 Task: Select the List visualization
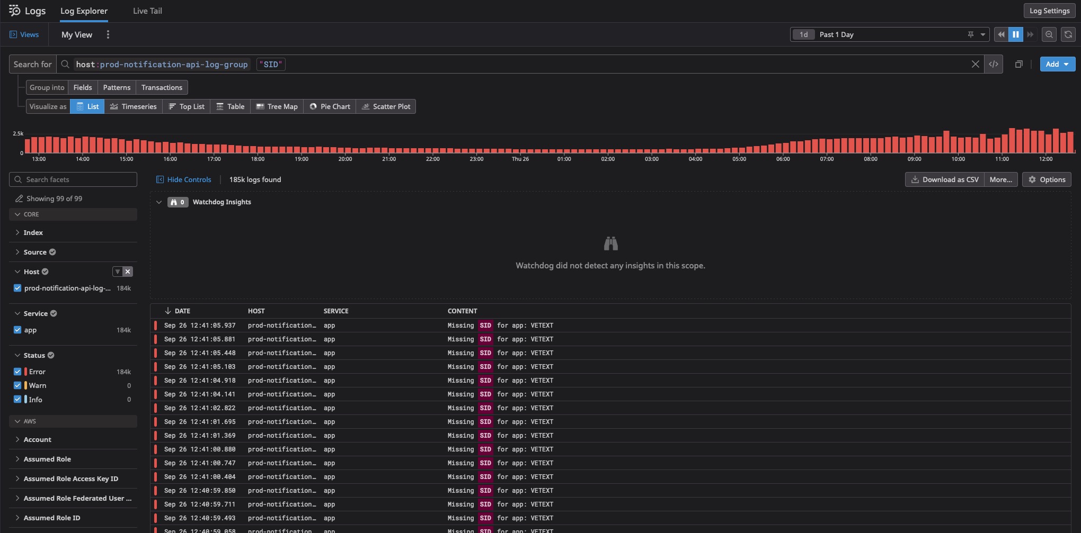tap(87, 106)
